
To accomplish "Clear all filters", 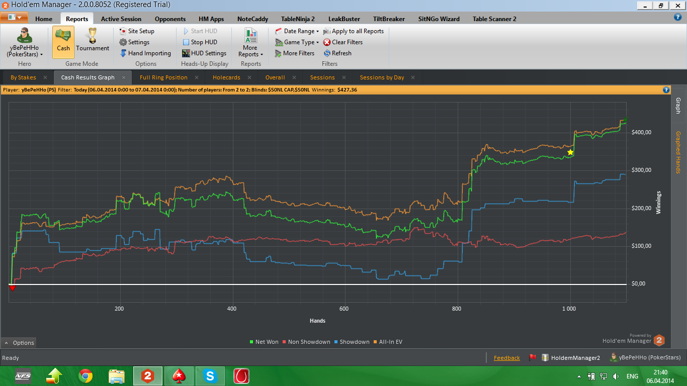I will pyautogui.click(x=343, y=42).
